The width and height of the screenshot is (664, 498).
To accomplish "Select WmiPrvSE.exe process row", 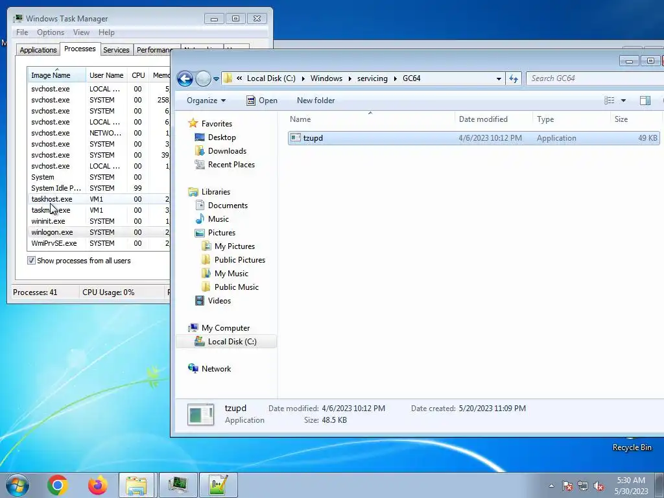I will click(99, 243).
